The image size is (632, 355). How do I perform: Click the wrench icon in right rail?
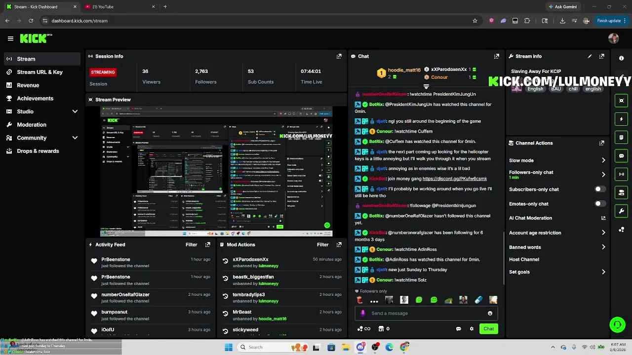click(x=621, y=211)
